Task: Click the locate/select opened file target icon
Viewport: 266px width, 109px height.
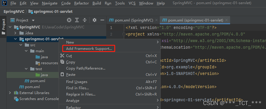Action: [69, 20]
